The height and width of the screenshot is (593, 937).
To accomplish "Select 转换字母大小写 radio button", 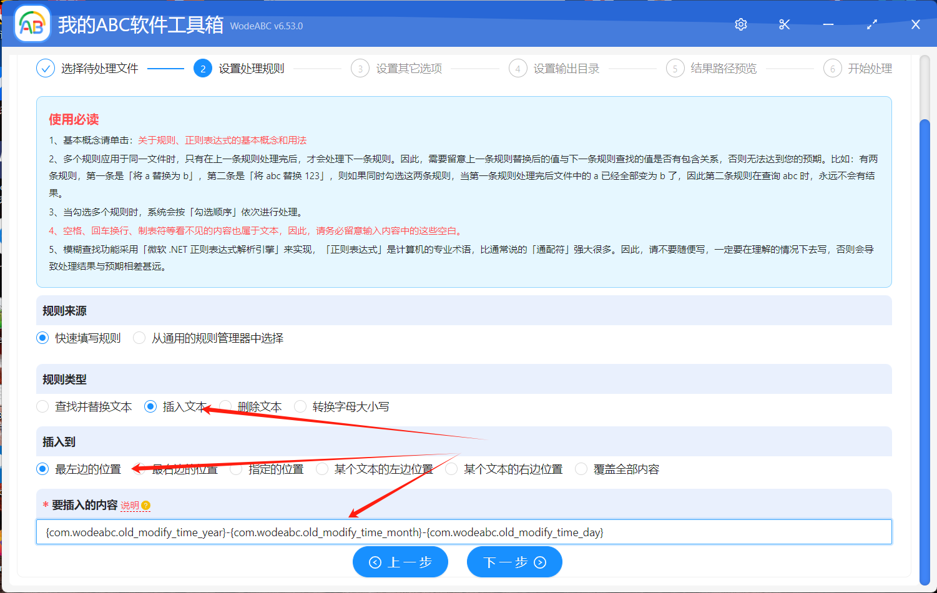I will (300, 406).
